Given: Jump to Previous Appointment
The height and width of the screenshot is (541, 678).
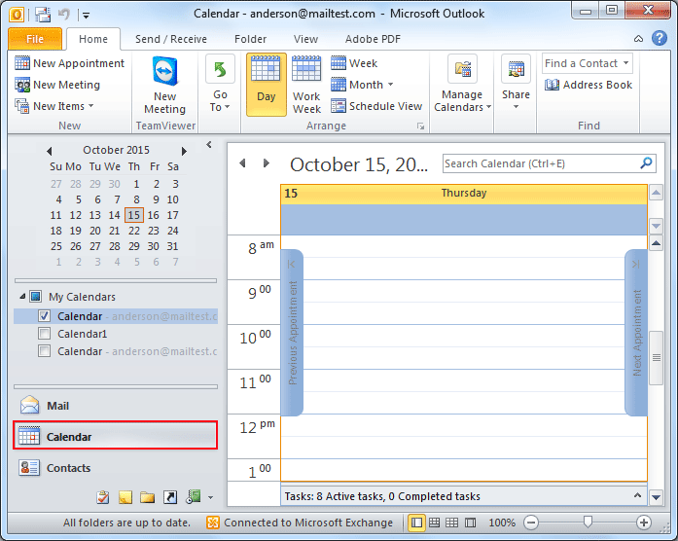Looking at the screenshot, I should point(292,333).
